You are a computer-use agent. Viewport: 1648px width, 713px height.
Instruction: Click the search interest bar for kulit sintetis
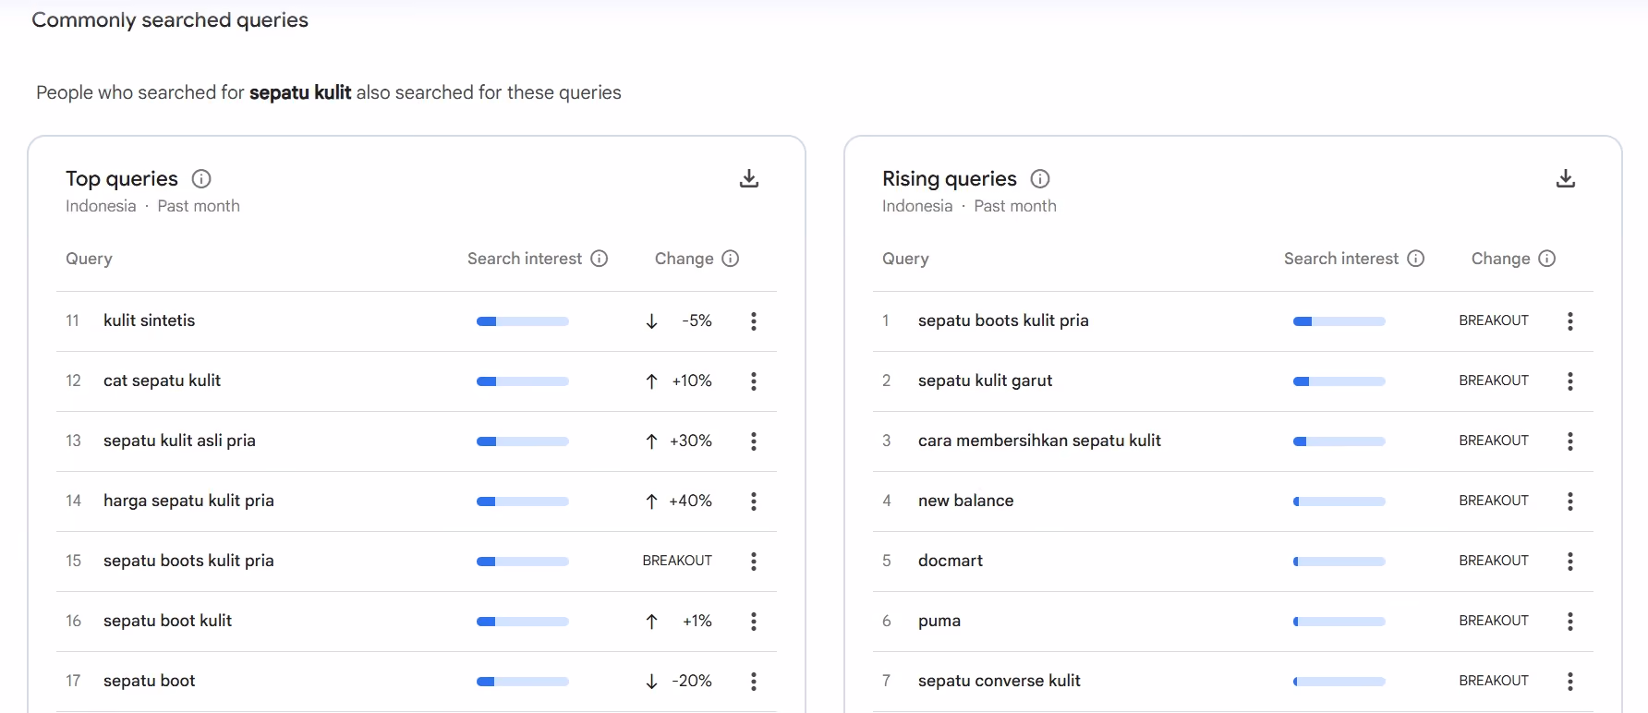point(523,321)
